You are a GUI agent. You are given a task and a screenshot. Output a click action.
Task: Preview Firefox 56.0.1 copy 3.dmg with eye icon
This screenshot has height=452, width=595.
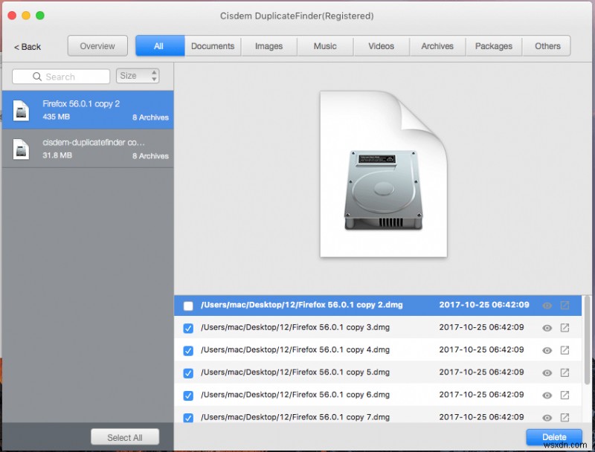click(x=548, y=328)
